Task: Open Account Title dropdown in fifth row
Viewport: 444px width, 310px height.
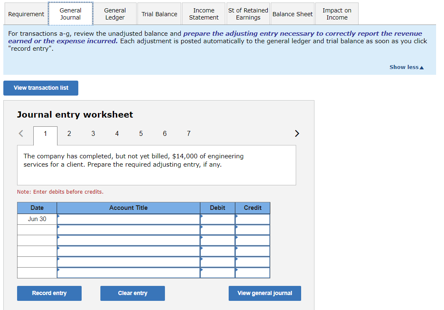Action: (129, 262)
